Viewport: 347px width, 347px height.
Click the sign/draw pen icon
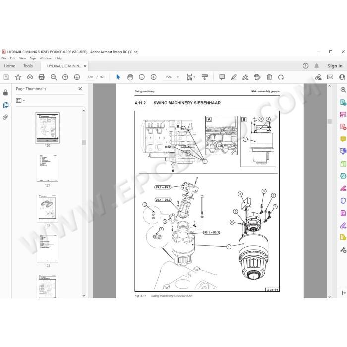[x=245, y=77]
